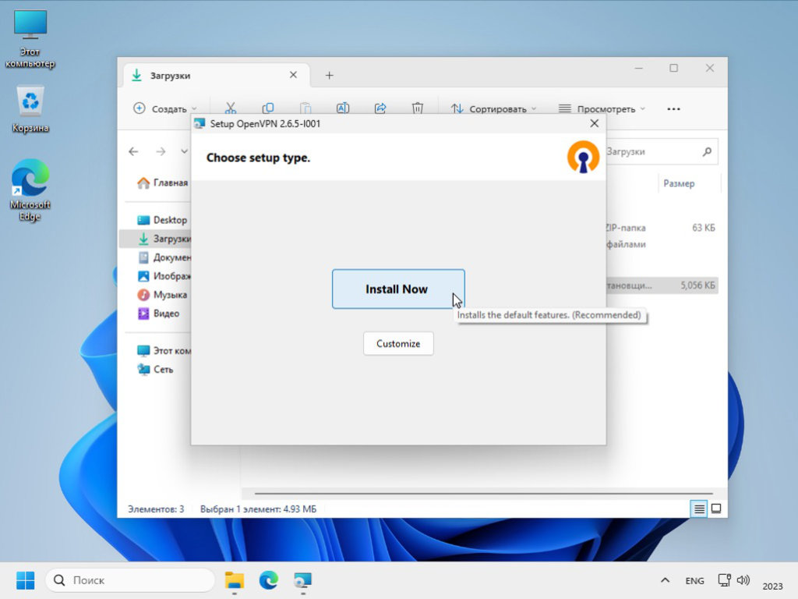Click the Forward arrow in Explorer
This screenshot has height=599, width=798.
click(161, 151)
